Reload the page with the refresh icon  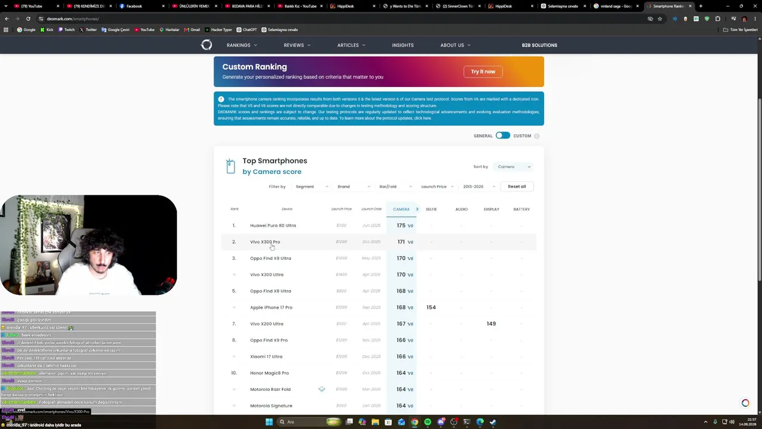click(x=27, y=18)
